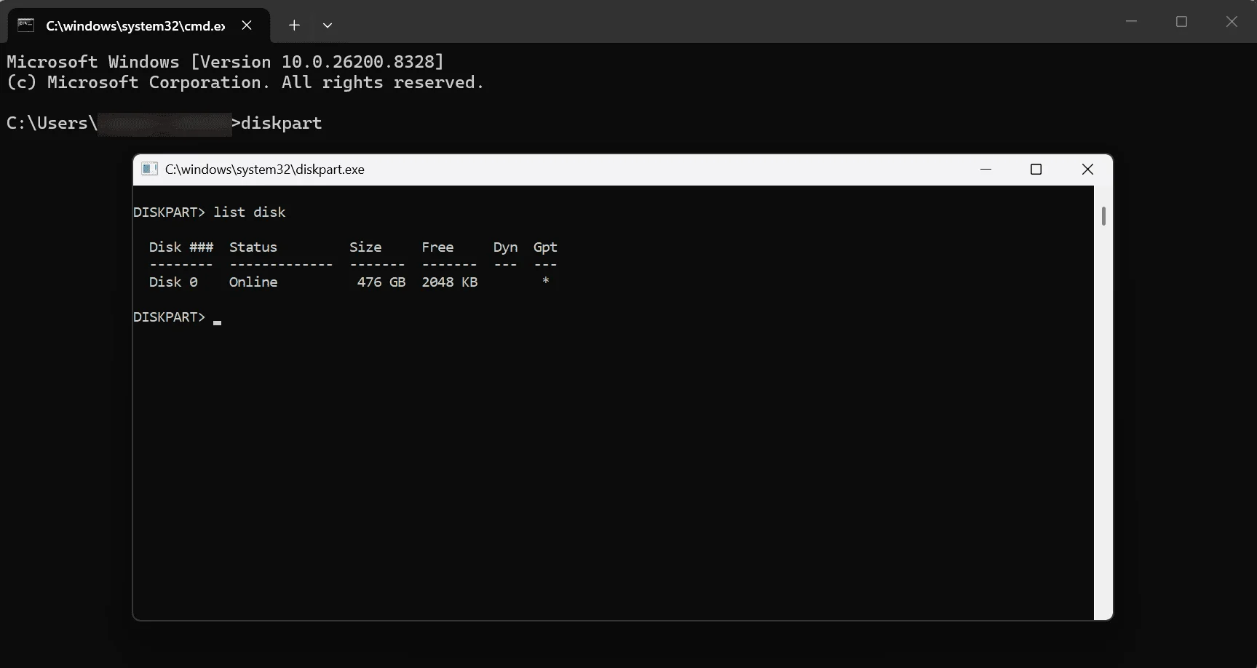Click the 'Status' column header
Screen dimensions: 1257x668
[x=253, y=247]
